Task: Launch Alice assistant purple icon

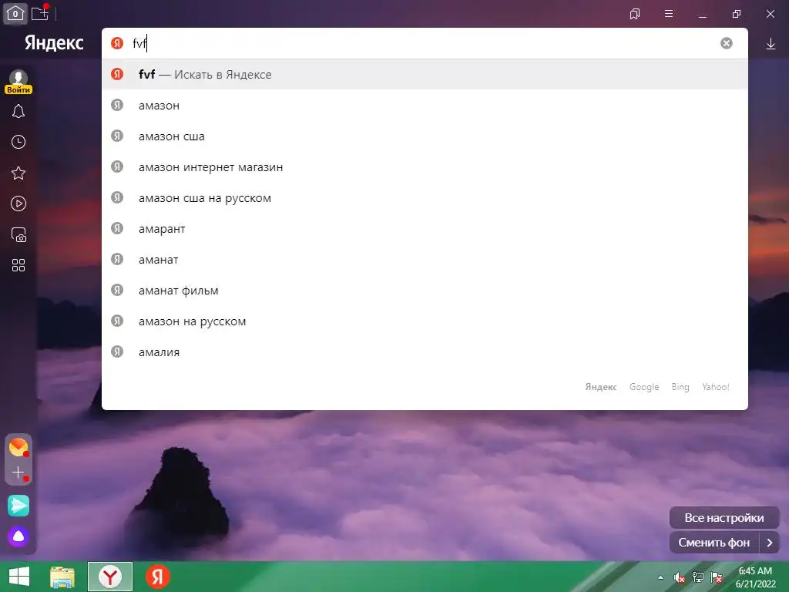Action: coord(18,536)
